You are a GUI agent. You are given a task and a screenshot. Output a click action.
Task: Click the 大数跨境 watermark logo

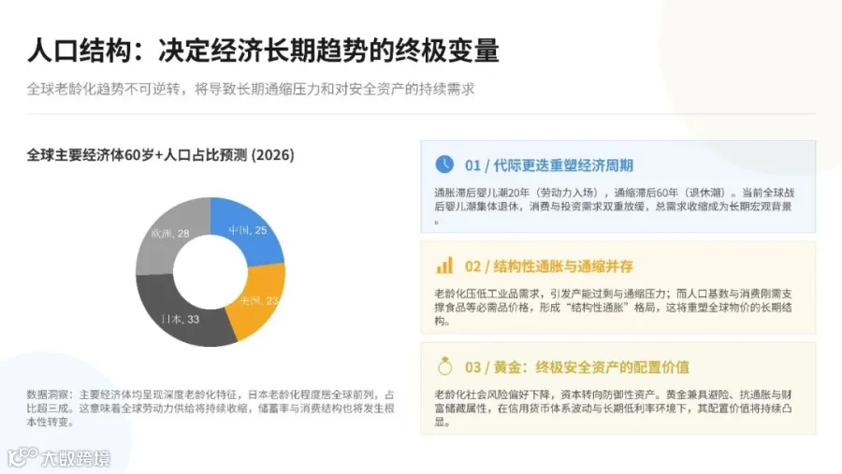tap(59, 457)
